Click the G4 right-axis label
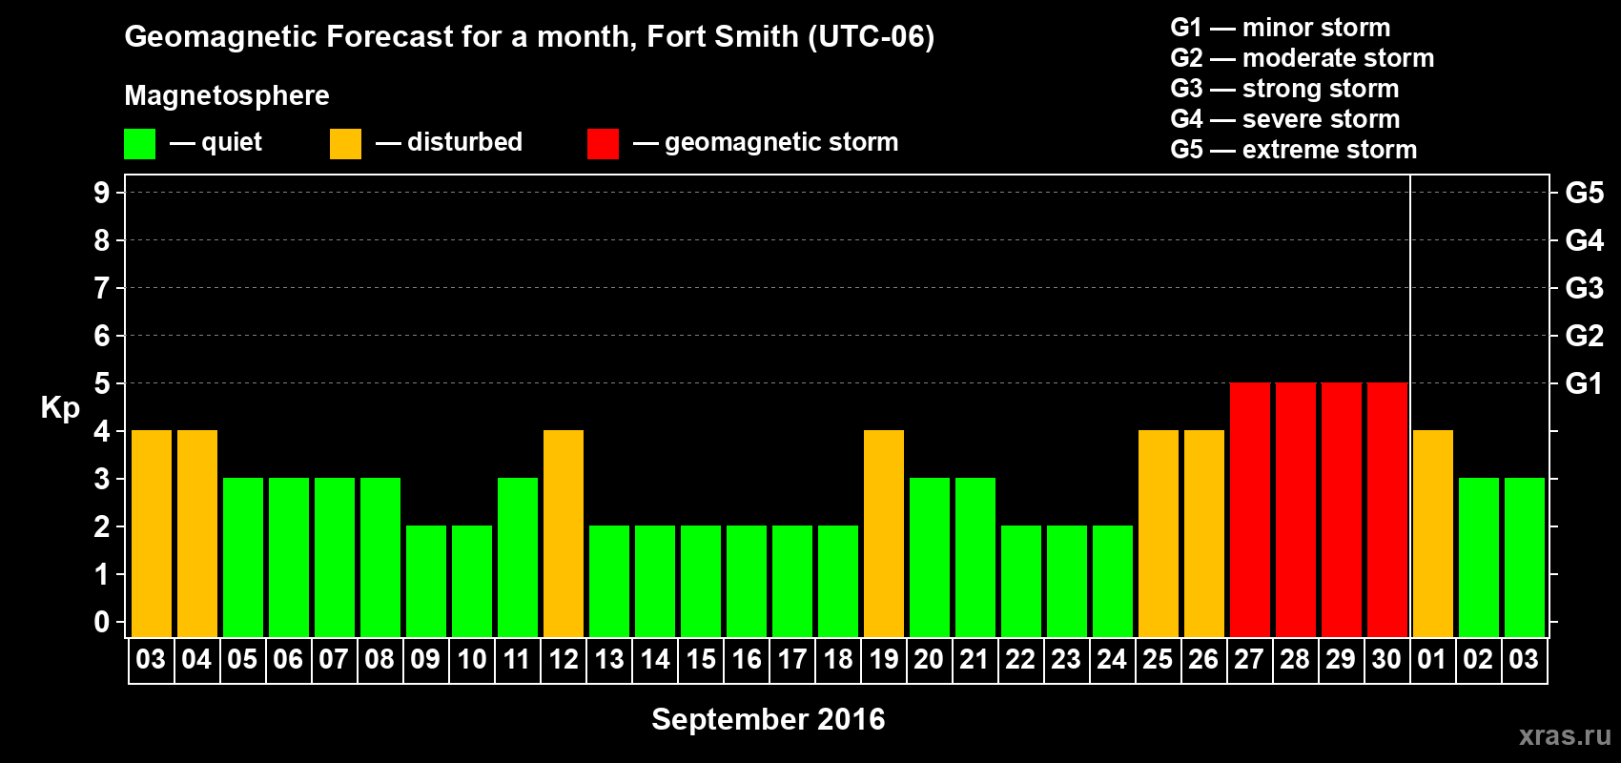This screenshot has height=763, width=1621. 1584,240
